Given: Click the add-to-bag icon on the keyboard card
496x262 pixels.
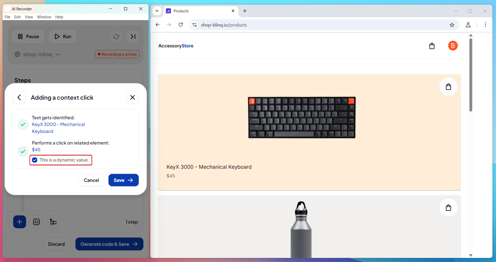Looking at the screenshot, I should point(448,87).
